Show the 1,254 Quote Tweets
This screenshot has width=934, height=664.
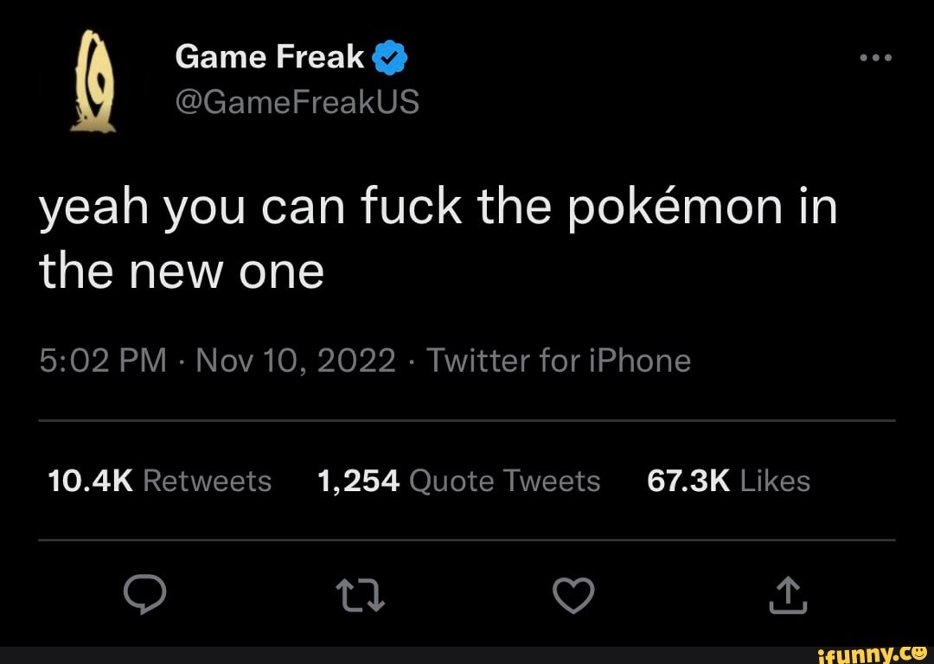(458, 481)
